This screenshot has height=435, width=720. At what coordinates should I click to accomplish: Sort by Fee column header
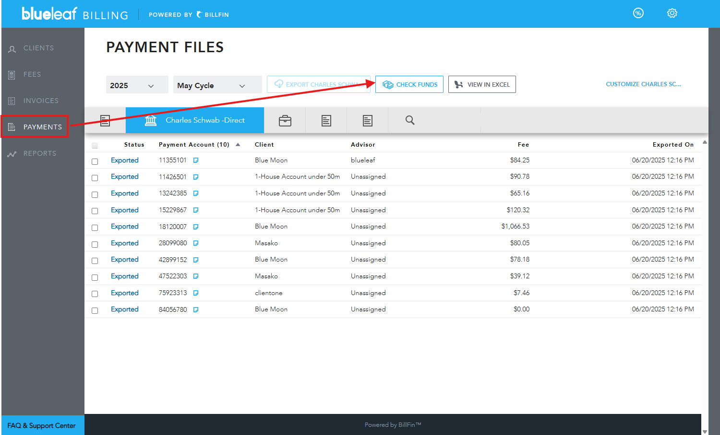pyautogui.click(x=523, y=145)
